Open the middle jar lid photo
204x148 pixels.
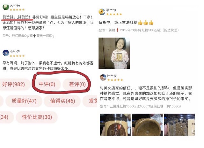point(147,125)
